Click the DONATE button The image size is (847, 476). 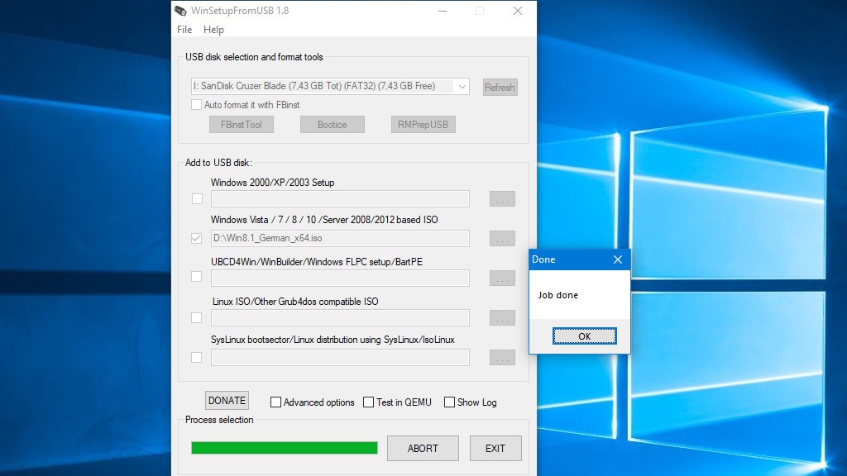point(226,400)
